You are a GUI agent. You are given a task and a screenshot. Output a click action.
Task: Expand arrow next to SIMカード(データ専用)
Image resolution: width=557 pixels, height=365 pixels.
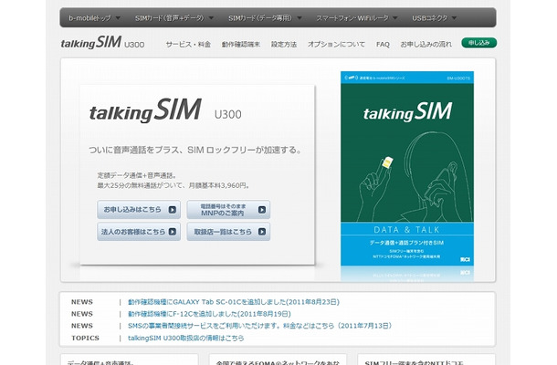(x=300, y=17)
